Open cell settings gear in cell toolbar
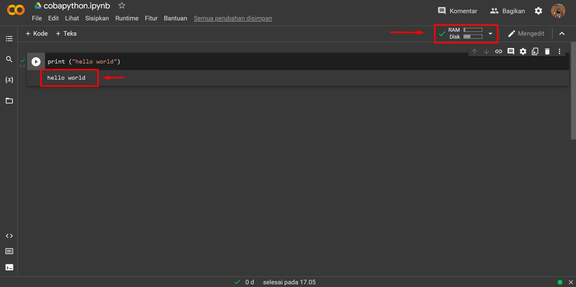576x287 pixels. pyautogui.click(x=523, y=52)
